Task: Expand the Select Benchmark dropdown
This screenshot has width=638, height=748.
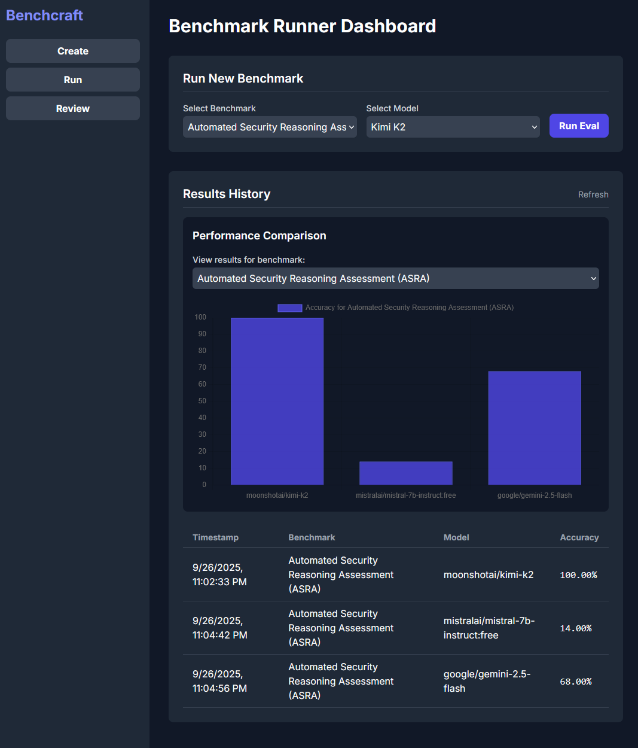Action: point(270,127)
